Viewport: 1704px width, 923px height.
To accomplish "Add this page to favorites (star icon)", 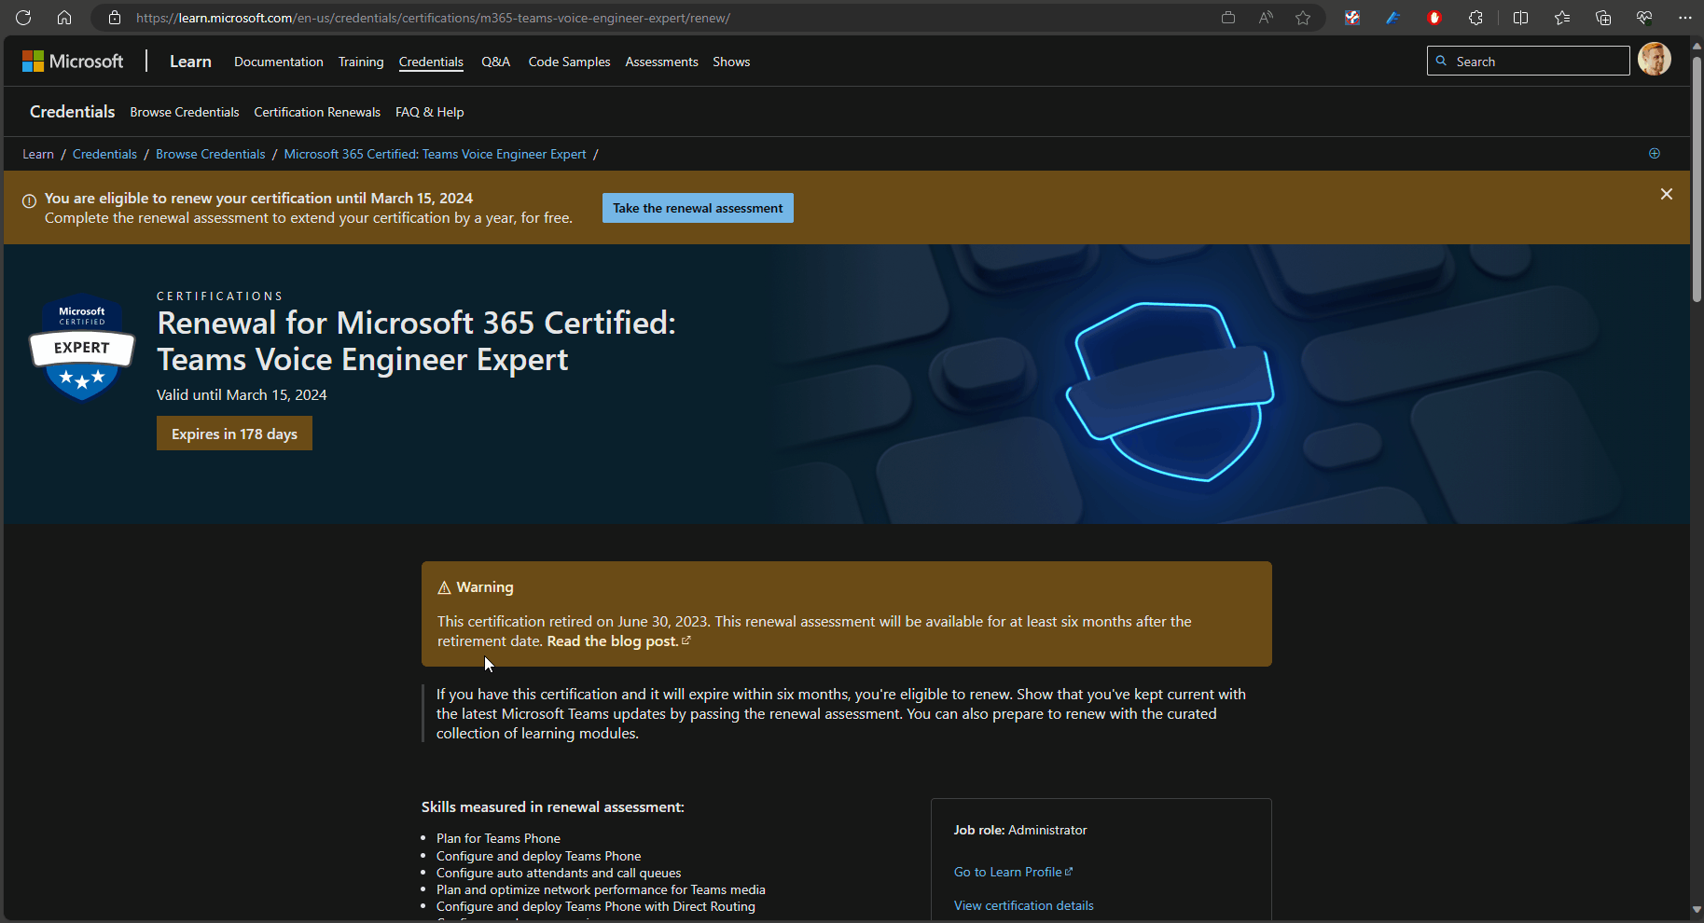I will click(1303, 18).
